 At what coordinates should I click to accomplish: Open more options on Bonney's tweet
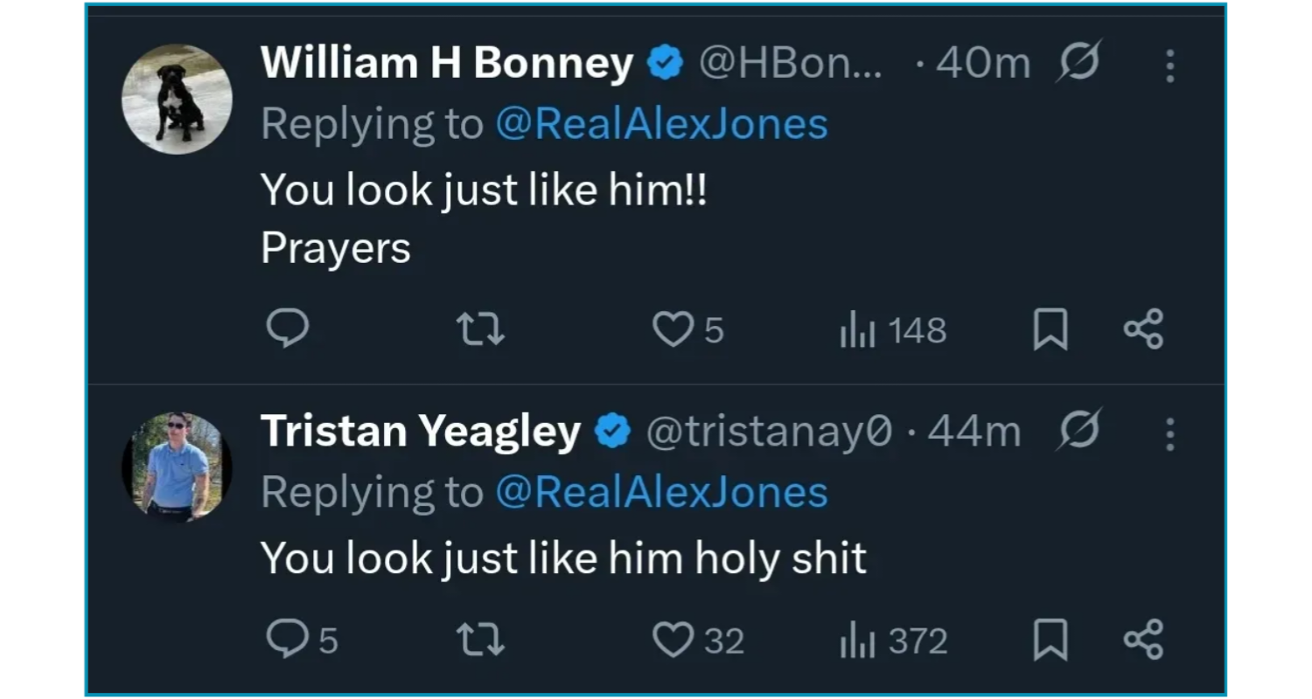point(1169,66)
